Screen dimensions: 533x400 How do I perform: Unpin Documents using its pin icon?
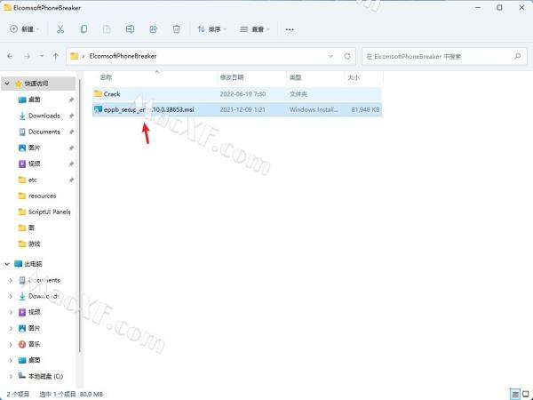[x=71, y=132]
